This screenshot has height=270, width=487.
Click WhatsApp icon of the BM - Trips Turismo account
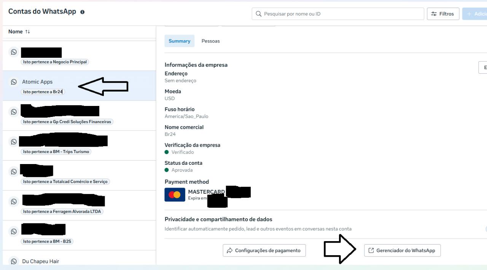coord(14,142)
